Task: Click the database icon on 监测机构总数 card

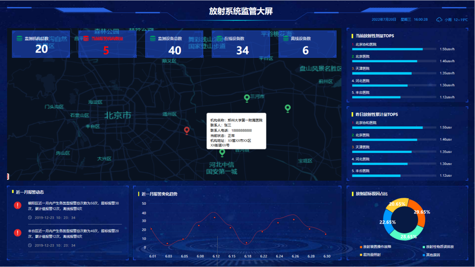Action: [19, 39]
